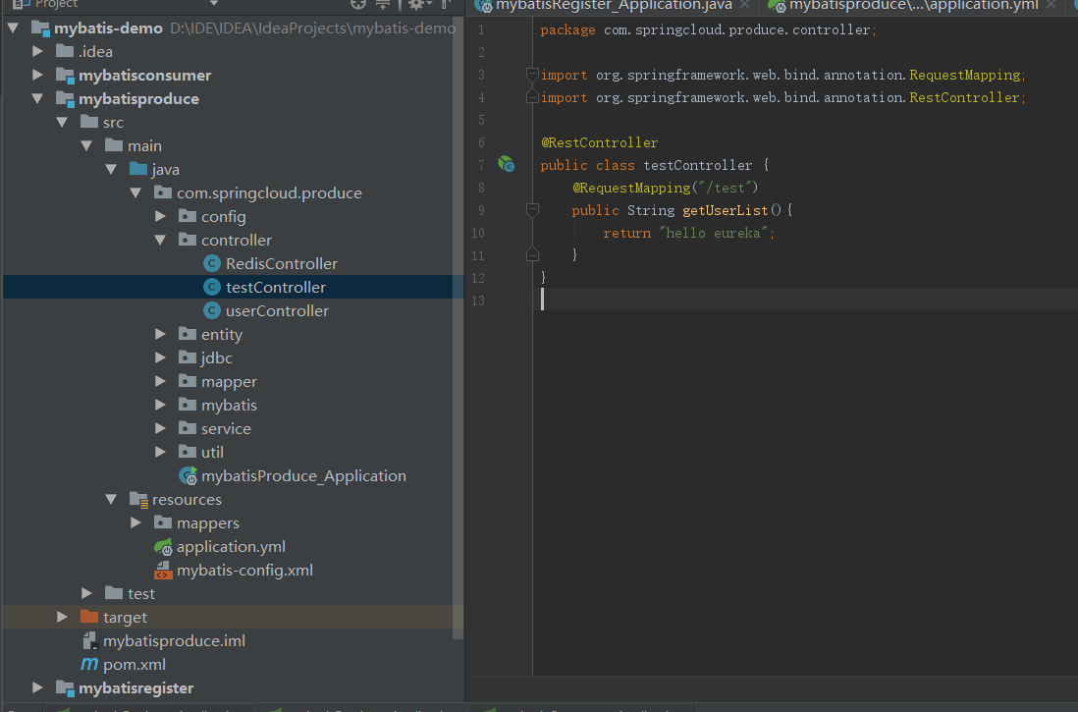
Task: Click the @RequestMapping("/test") annotation on line 8
Action: pos(665,188)
